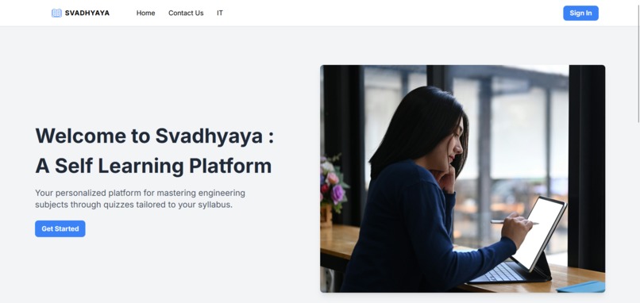Click the 'Welcome to Svadhyaya :' heading line

click(155, 136)
